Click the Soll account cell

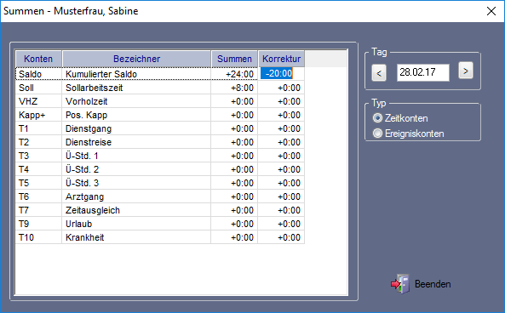point(38,88)
